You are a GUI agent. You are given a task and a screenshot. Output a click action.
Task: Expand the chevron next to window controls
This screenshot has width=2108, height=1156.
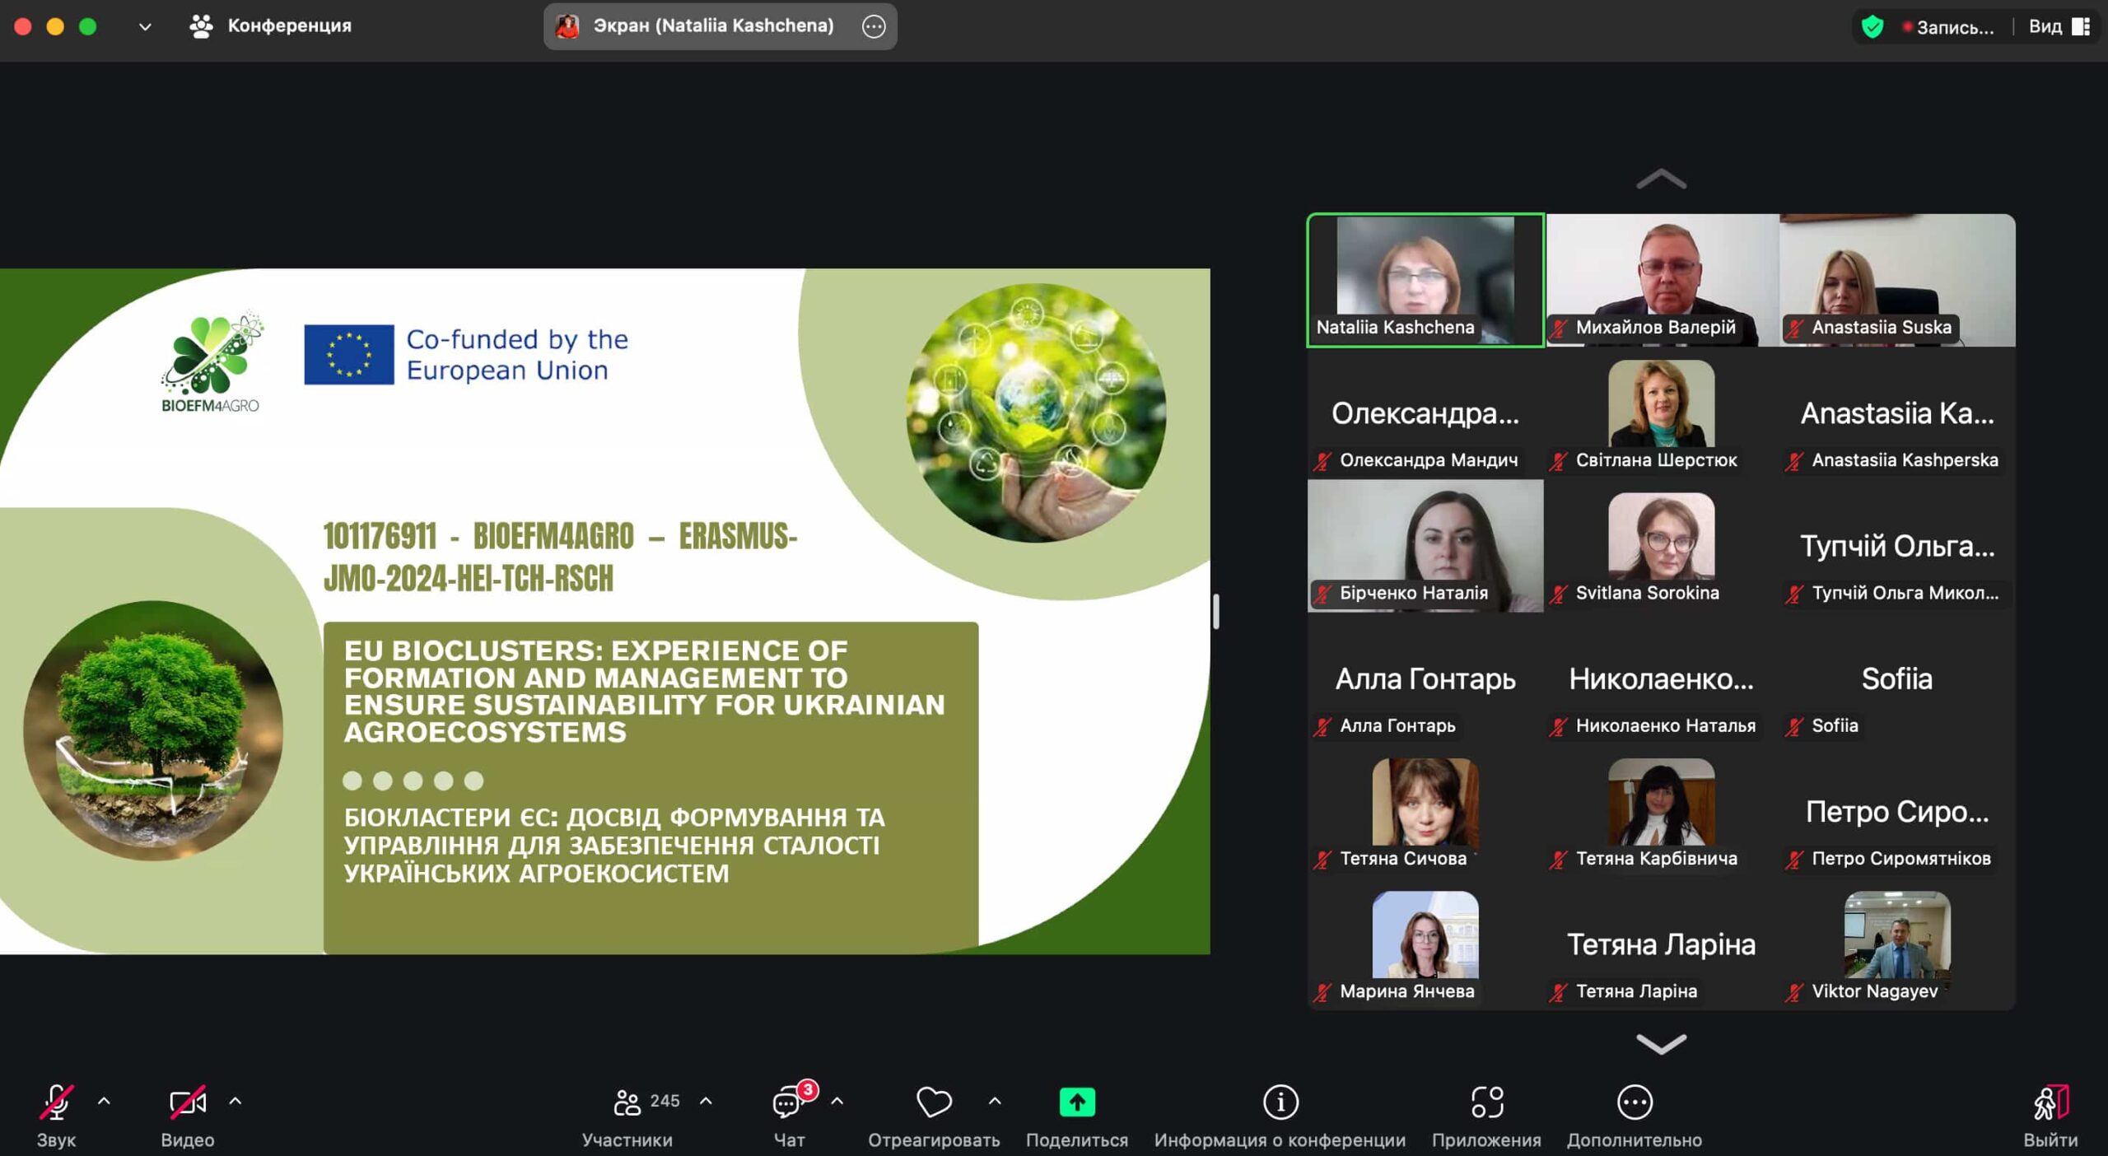pos(145,26)
